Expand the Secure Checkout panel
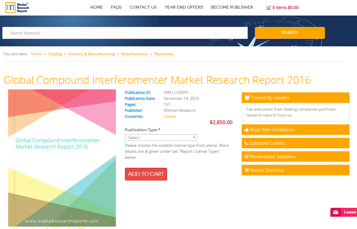The height and width of the screenshot is (229, 357). click(295, 170)
